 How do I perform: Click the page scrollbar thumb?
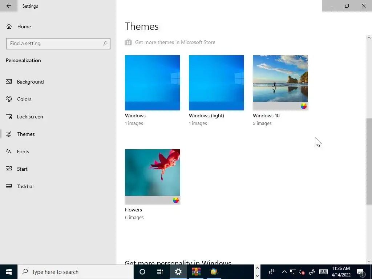click(x=369, y=161)
